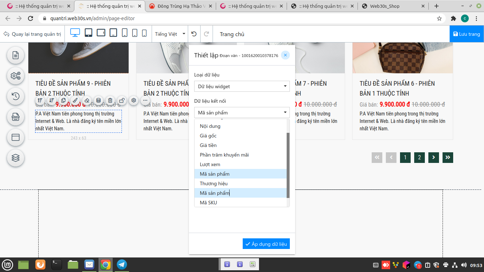
Task: Switch to desktop monitor preview
Action: (x=75, y=33)
